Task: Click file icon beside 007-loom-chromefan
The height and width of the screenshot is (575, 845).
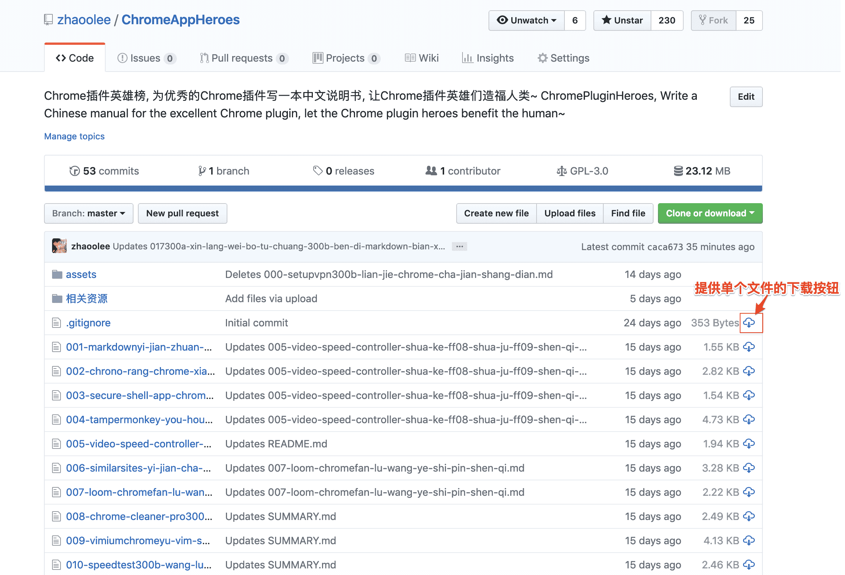Action: coord(56,492)
